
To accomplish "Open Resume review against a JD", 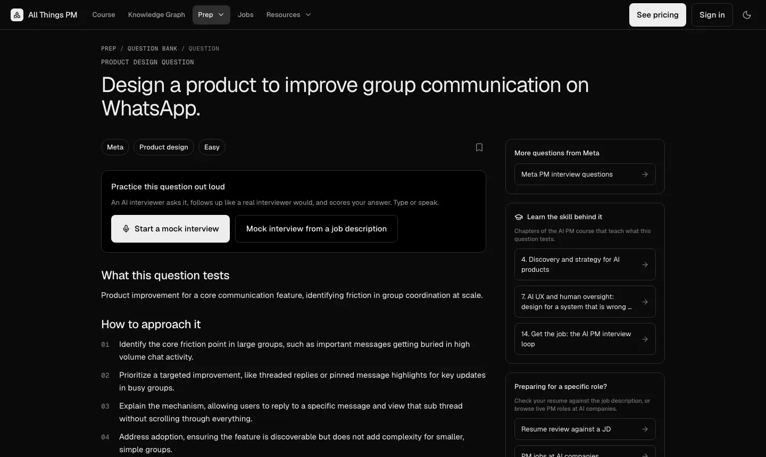I will pyautogui.click(x=585, y=429).
